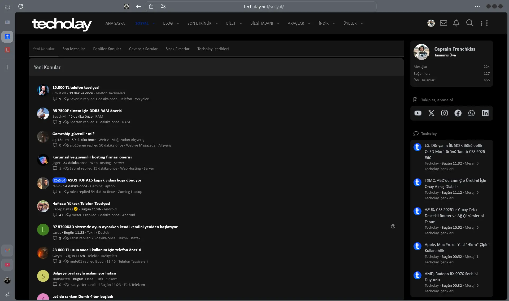The image size is (509, 301).
Task: Open thread Gameship güvenilir mi?
Action: pyautogui.click(x=73, y=134)
